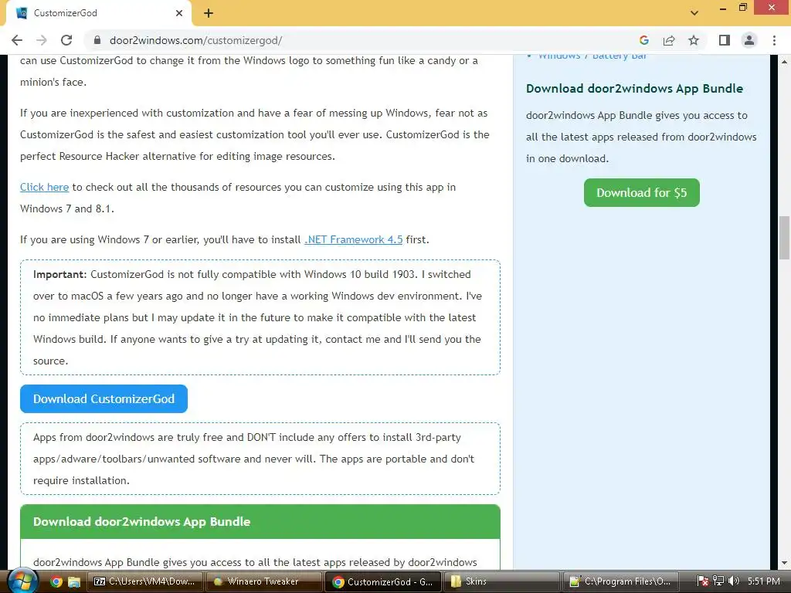The width and height of the screenshot is (791, 593).
Task: Reload the page with the refresh icon
Action: (66, 40)
